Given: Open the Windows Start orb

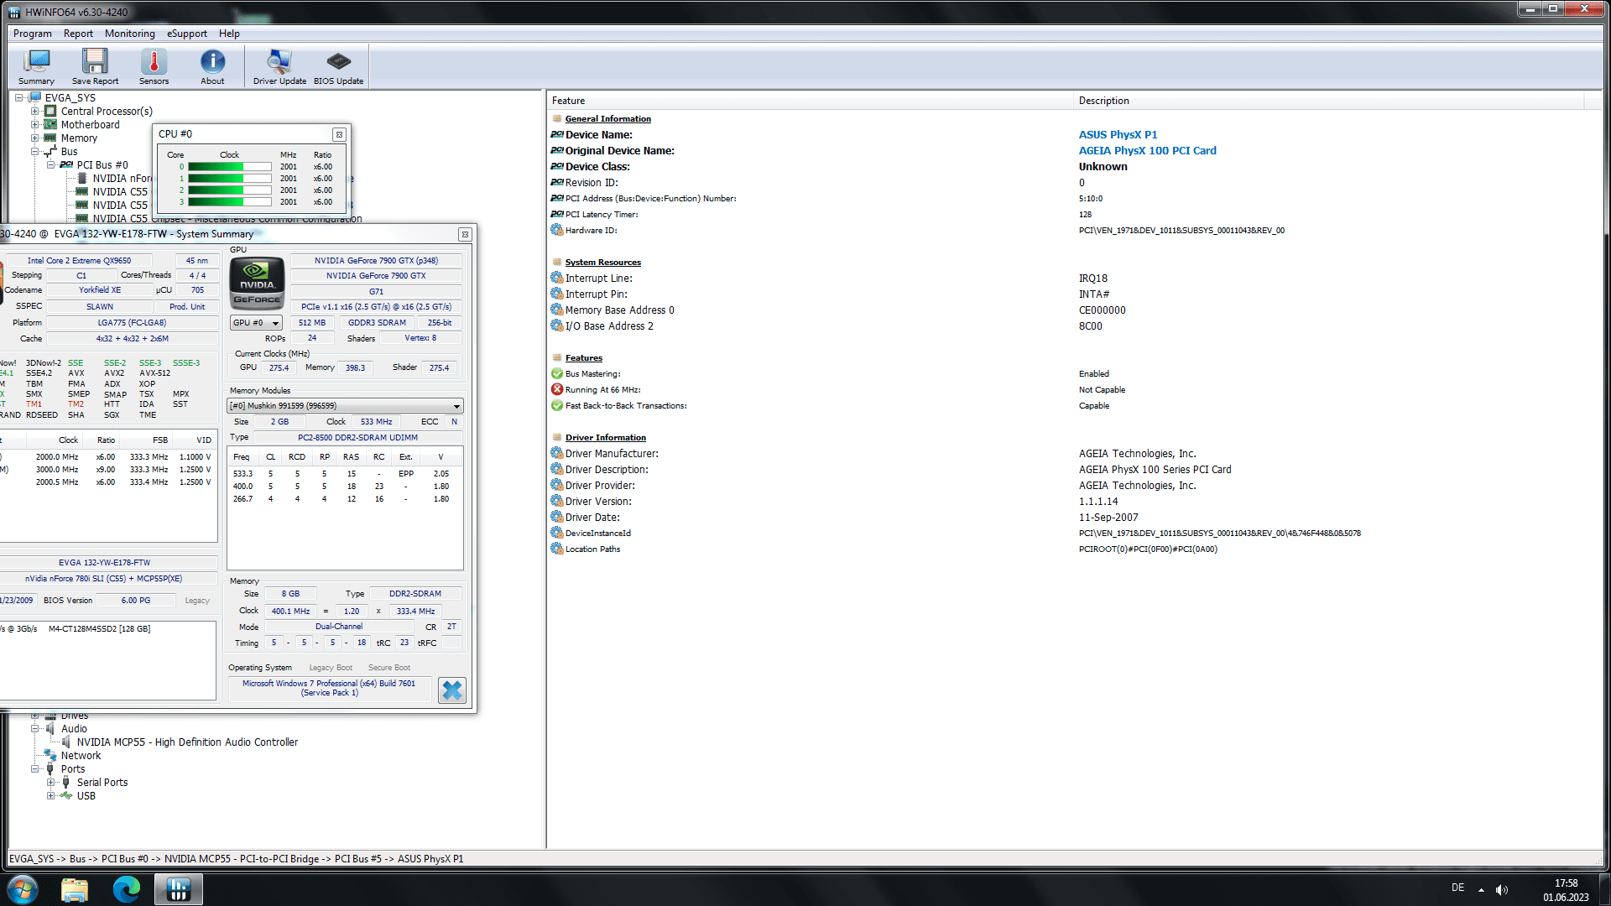Looking at the screenshot, I should (23, 888).
